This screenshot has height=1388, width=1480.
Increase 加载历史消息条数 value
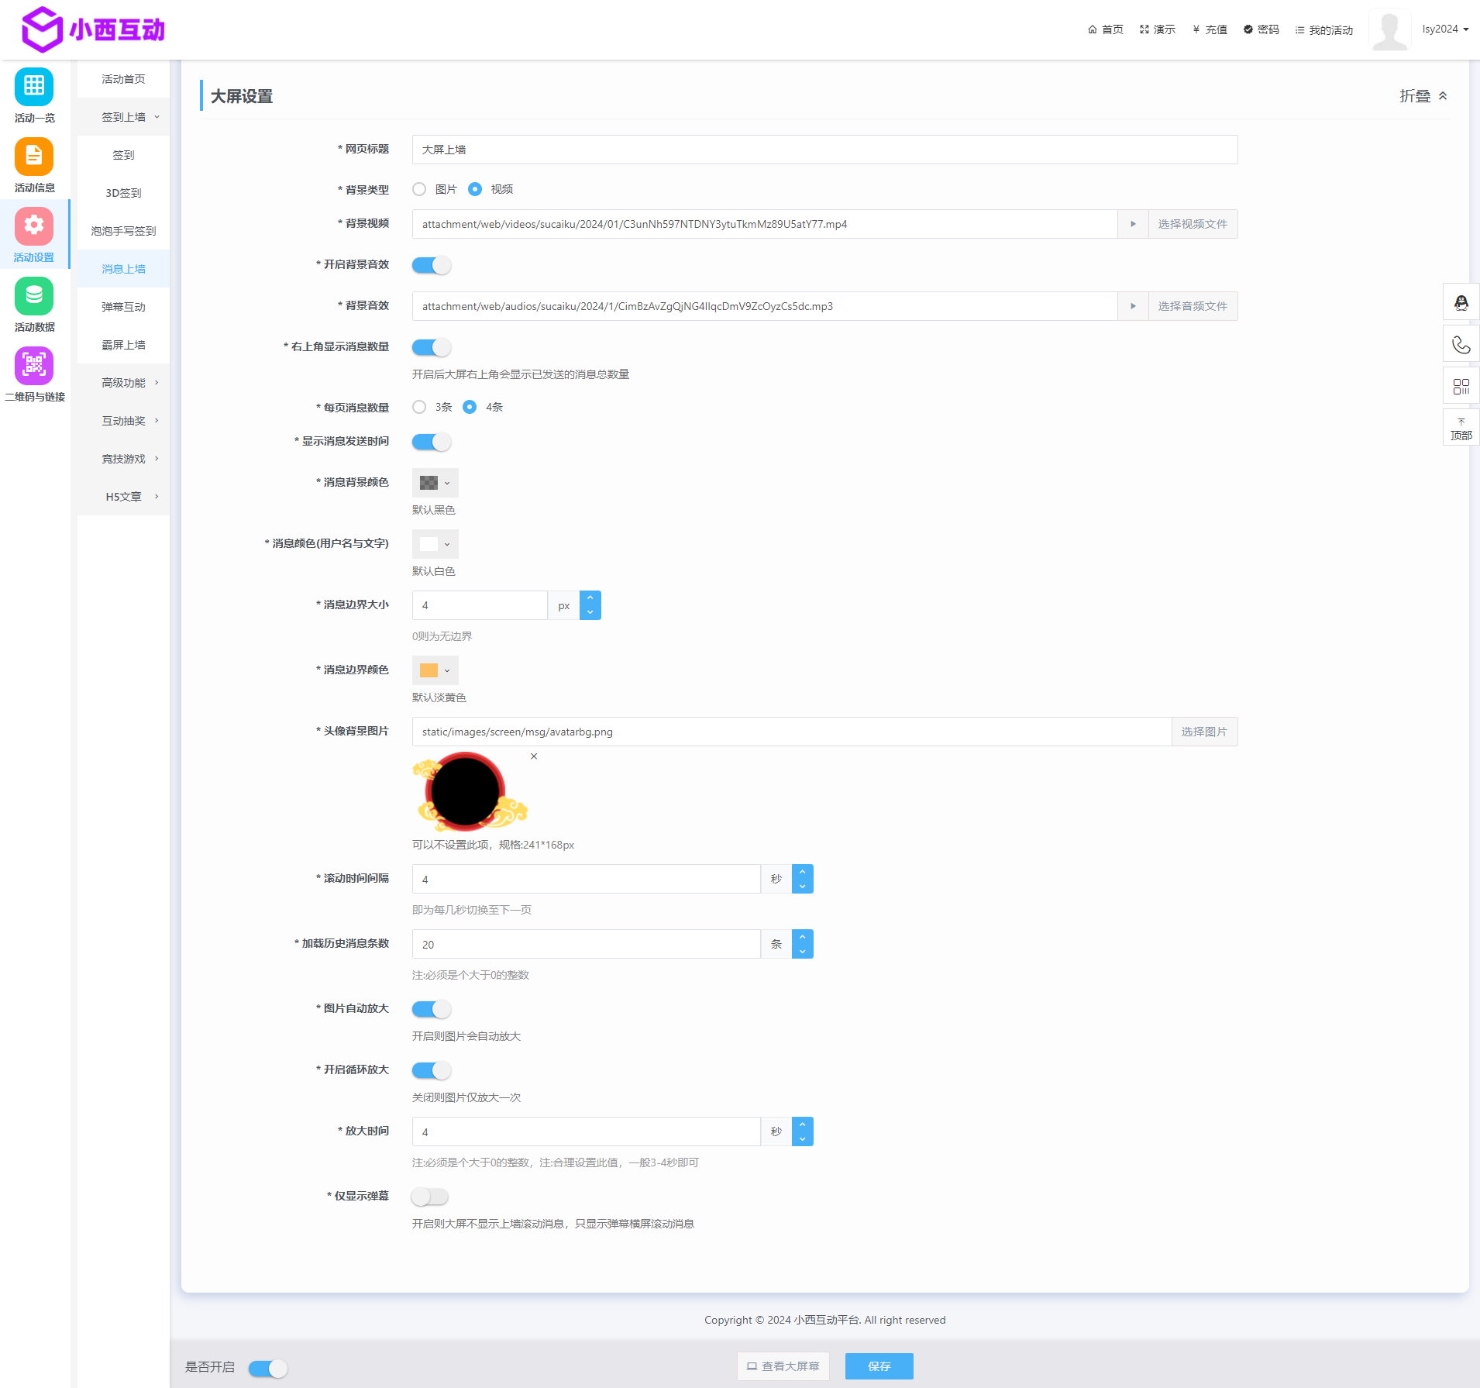[x=803, y=937]
